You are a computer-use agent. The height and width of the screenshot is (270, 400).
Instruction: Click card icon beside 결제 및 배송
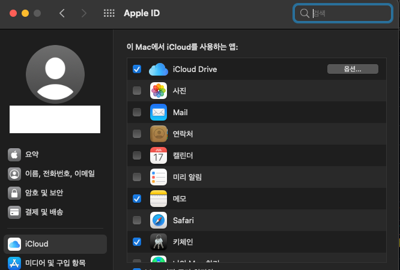(14, 212)
